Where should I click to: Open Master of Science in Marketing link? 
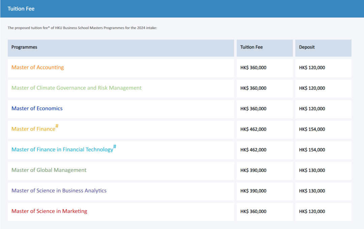pos(49,211)
